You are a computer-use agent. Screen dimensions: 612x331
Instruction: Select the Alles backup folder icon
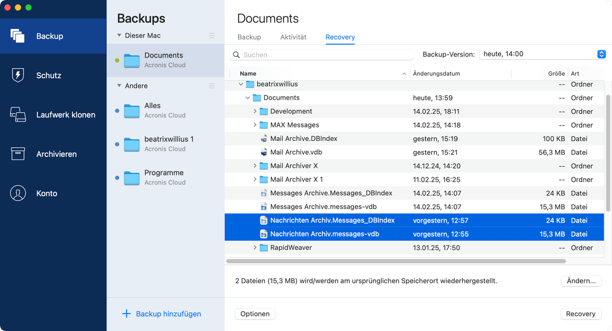pos(132,111)
